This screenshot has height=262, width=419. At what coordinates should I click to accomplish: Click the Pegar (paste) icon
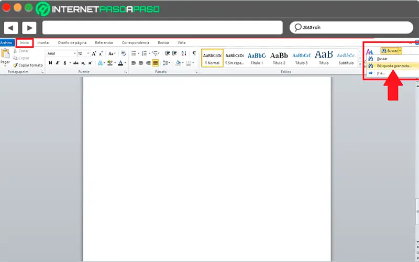click(x=5, y=54)
